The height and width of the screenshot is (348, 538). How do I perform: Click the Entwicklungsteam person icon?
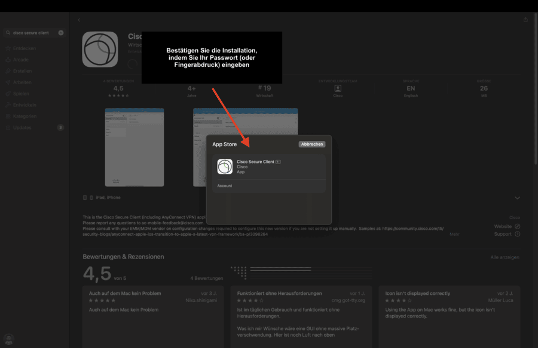tap(338, 88)
